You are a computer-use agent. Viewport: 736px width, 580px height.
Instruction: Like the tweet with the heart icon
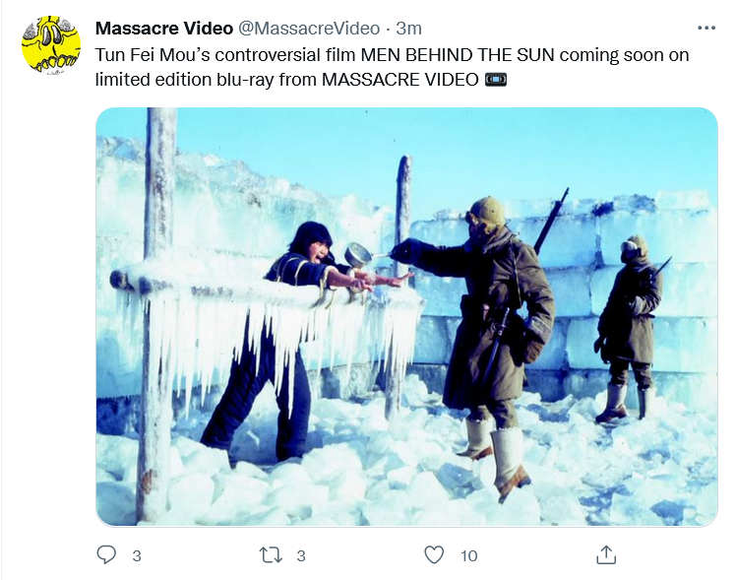tap(434, 555)
